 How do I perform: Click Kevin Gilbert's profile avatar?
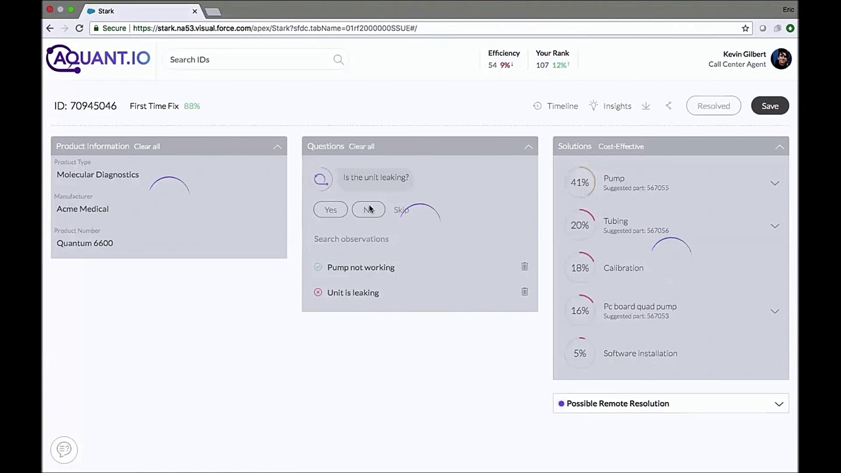[x=781, y=58]
